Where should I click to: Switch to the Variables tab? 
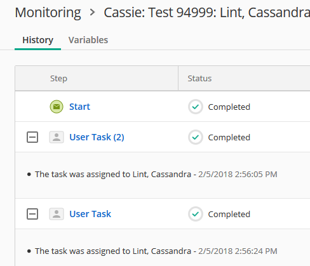pyautogui.click(x=88, y=40)
